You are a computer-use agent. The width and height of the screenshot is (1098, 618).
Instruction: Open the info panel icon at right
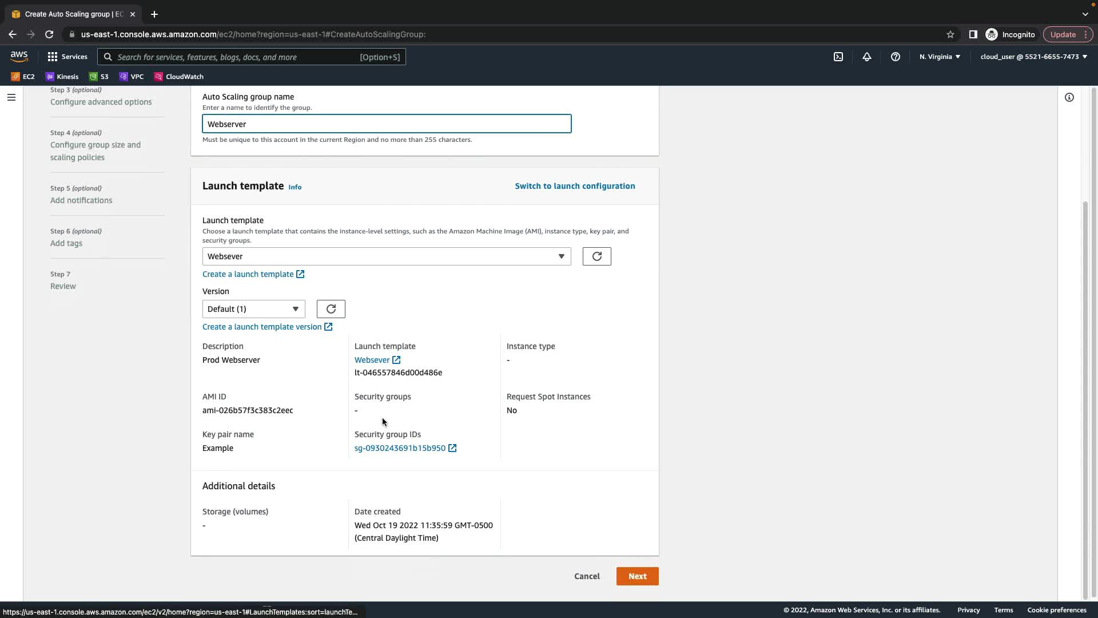(1069, 97)
